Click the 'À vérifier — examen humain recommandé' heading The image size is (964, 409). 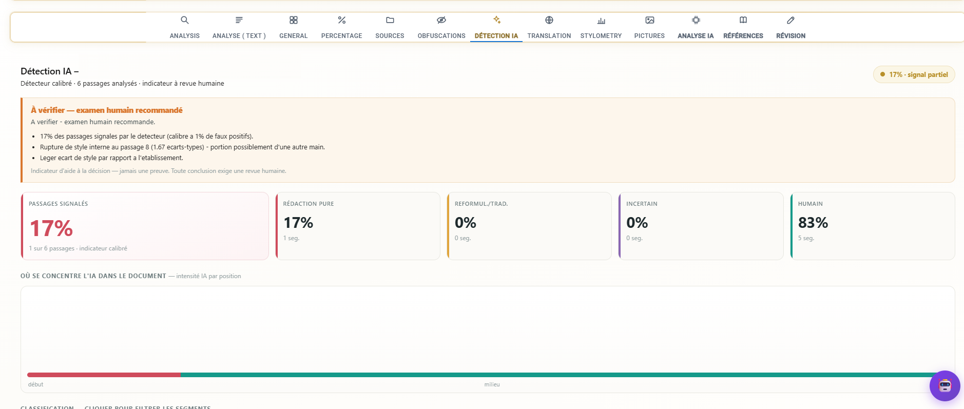[x=107, y=110]
